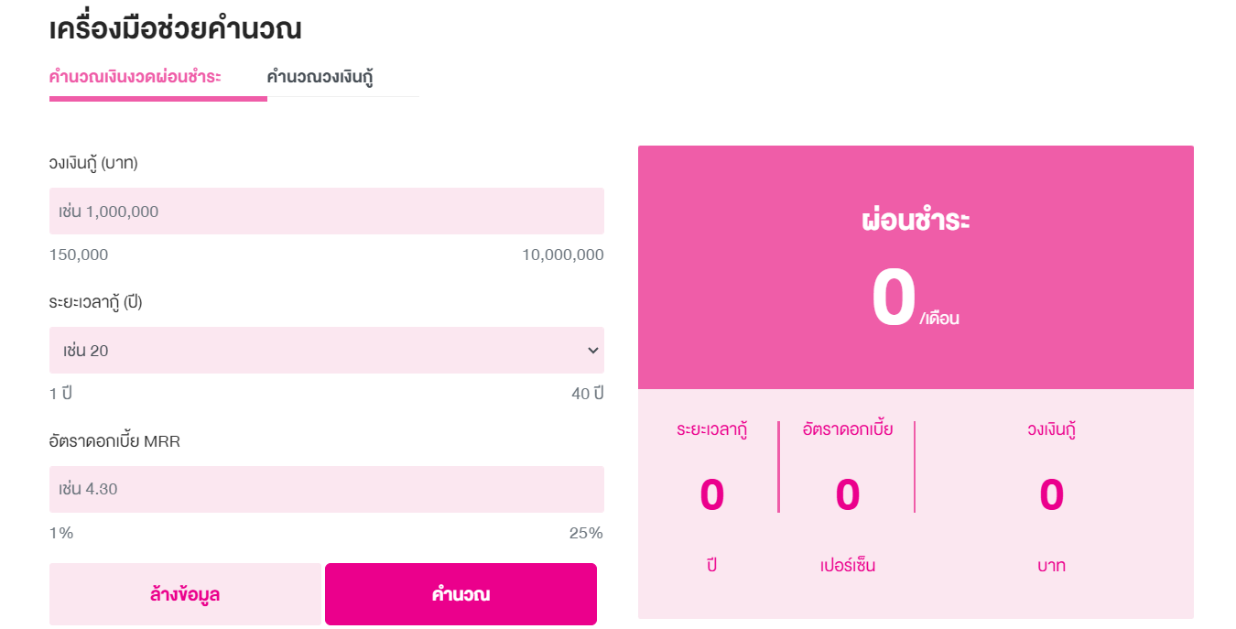Screen dimensions: 1236x629
Task: Click the ล้างข้อมูล clear data button
Action: pos(186,593)
